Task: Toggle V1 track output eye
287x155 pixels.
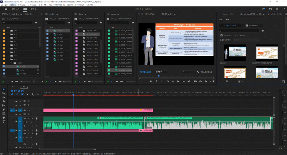Action: click(29, 114)
